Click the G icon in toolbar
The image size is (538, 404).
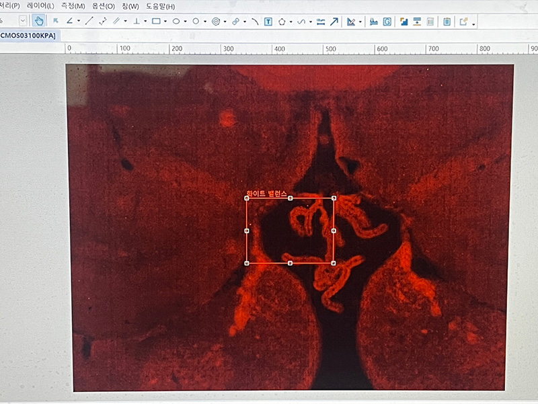point(387,22)
